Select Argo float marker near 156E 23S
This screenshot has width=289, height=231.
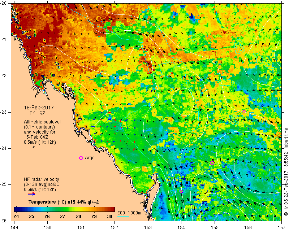pyautogui.click(x=244, y=112)
